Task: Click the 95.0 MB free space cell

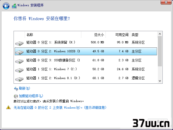Action: point(123,42)
